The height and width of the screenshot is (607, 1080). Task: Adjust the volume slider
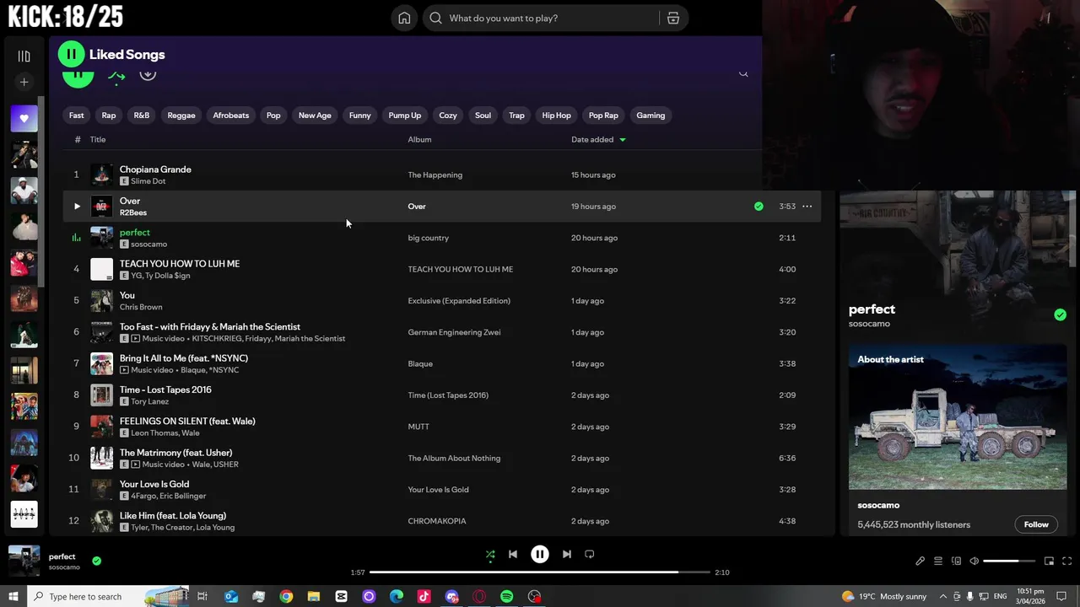[1009, 561]
